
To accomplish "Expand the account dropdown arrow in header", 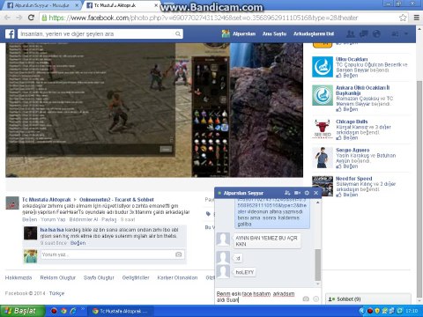I will (x=406, y=34).
